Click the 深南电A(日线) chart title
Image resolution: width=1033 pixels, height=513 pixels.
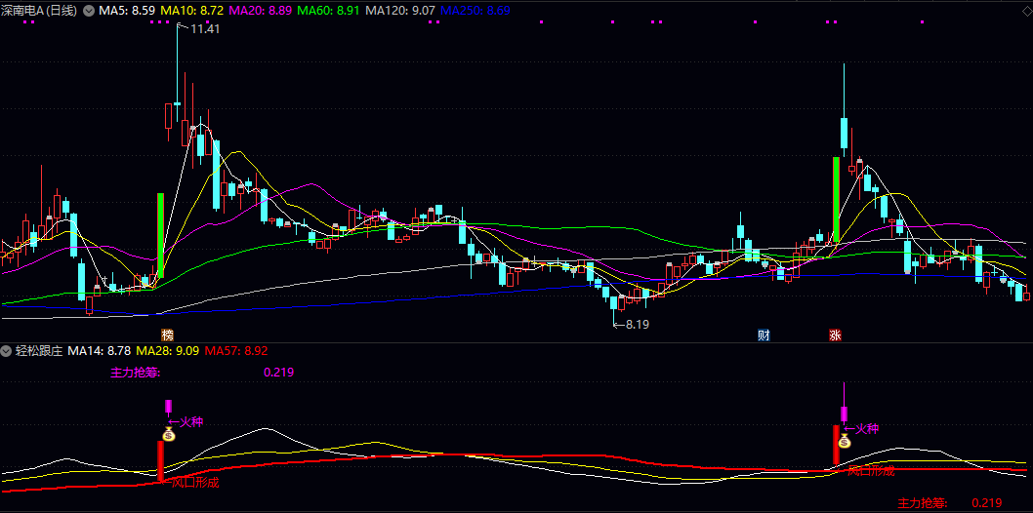tap(39, 11)
